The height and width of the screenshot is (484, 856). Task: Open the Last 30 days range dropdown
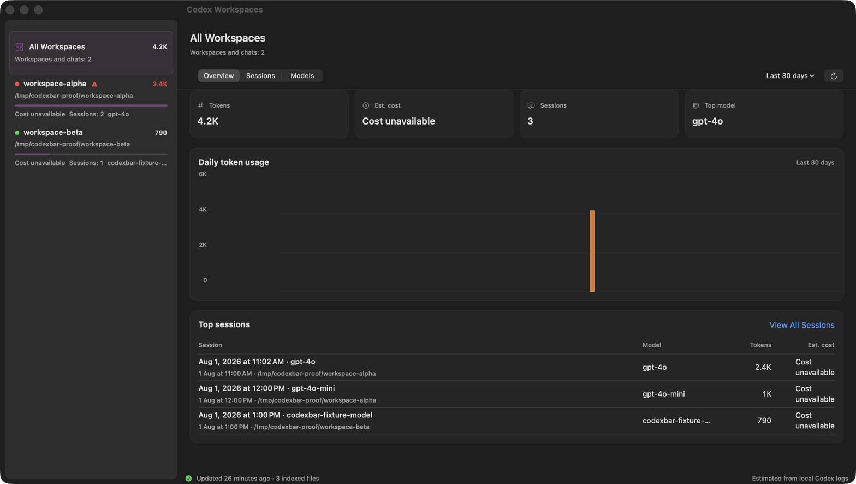(790, 76)
